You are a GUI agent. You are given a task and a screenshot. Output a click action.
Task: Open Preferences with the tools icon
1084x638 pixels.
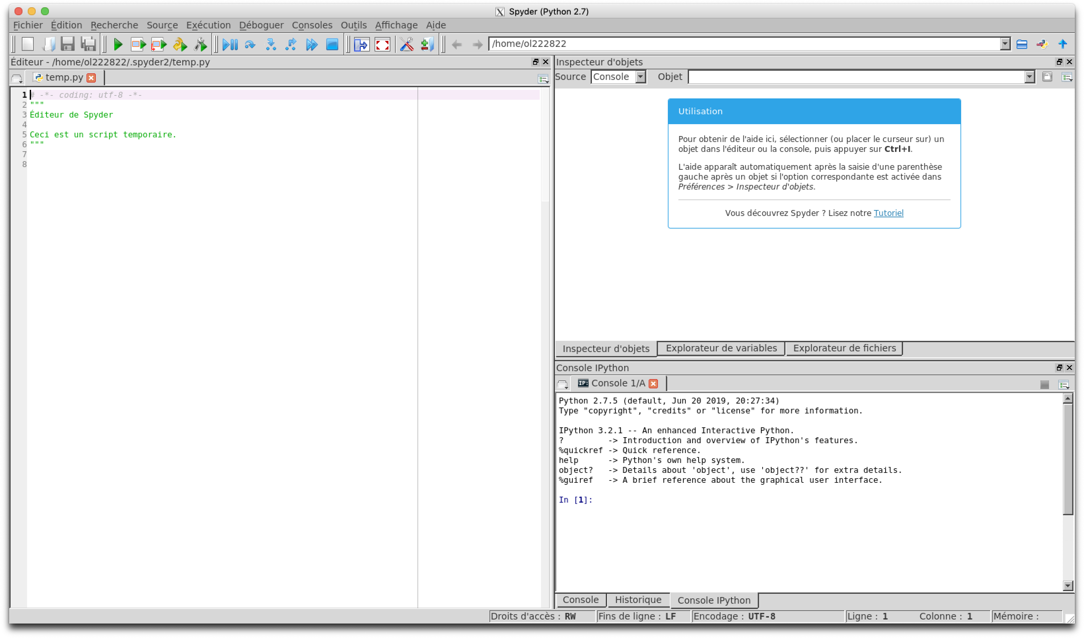(x=407, y=44)
